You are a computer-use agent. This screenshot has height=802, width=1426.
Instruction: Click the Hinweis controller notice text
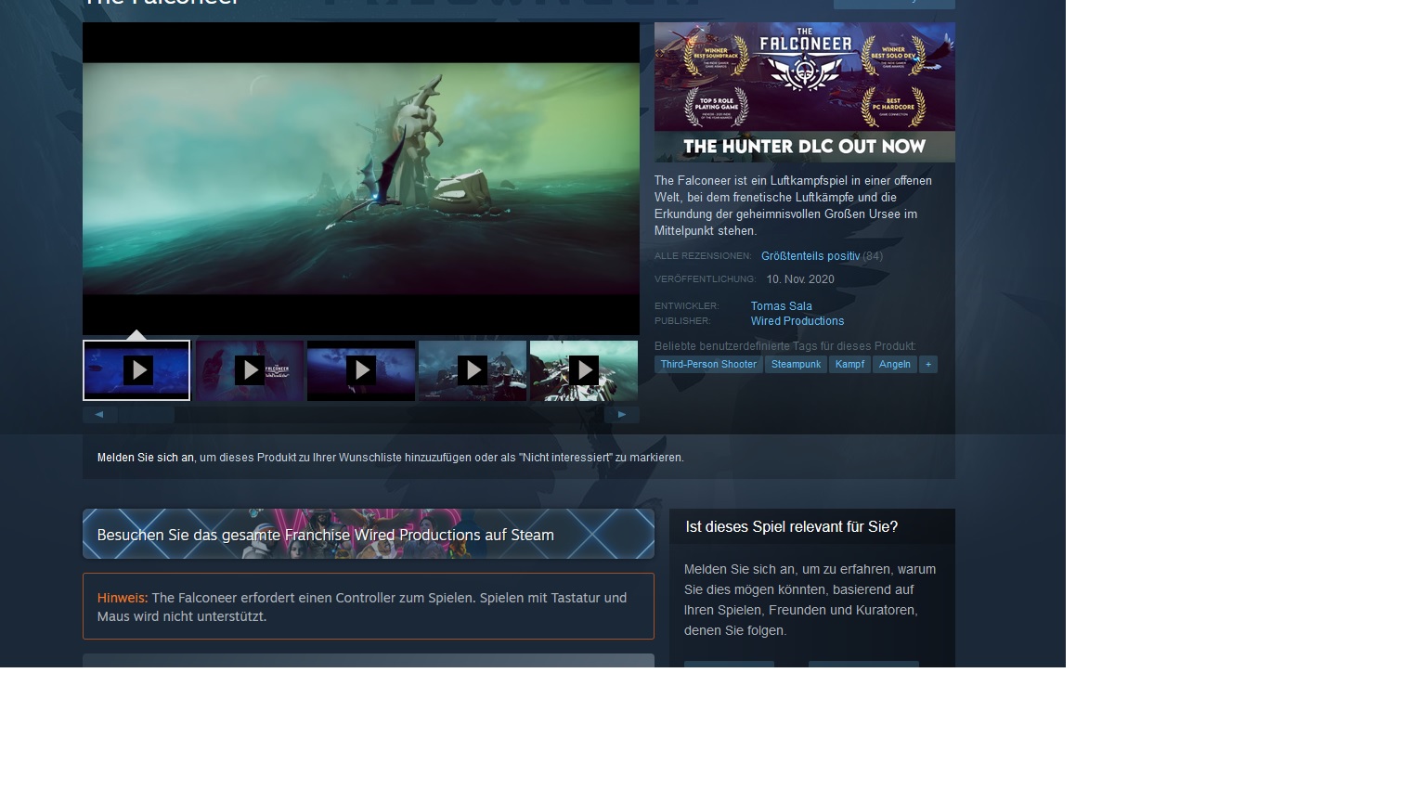pyautogui.click(x=369, y=607)
